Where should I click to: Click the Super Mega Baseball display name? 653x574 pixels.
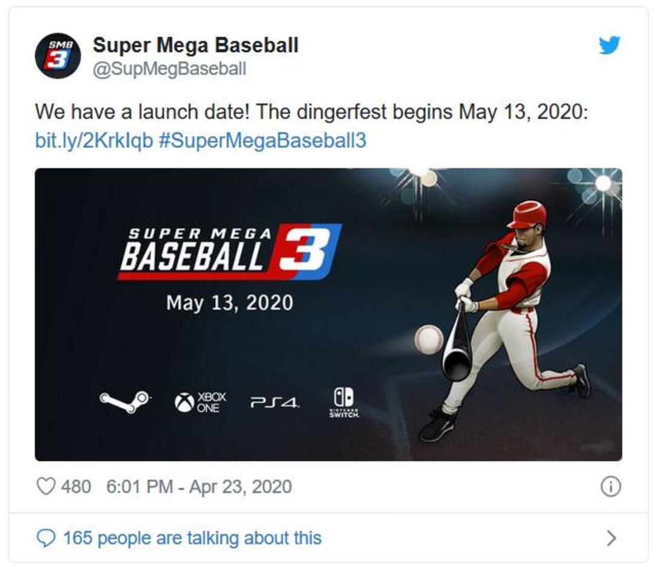[x=195, y=45]
